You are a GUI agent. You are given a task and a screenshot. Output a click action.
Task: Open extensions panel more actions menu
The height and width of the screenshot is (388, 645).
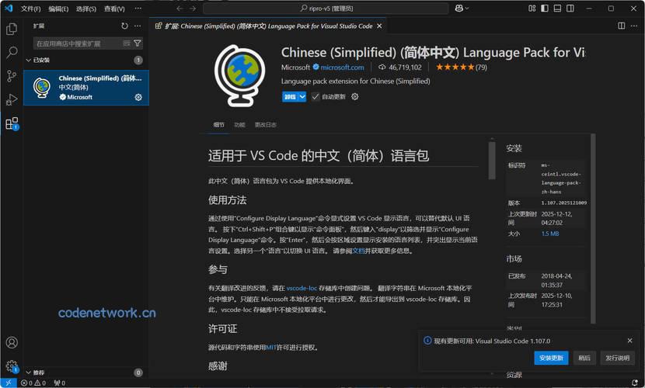point(138,26)
